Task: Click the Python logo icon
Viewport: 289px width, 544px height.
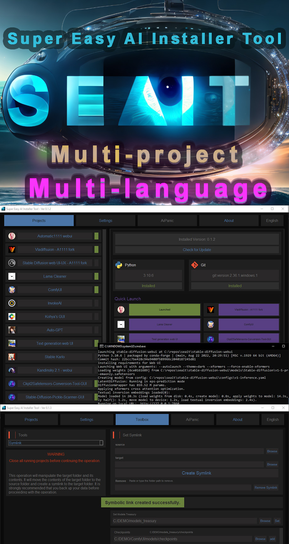Action: 119,265
